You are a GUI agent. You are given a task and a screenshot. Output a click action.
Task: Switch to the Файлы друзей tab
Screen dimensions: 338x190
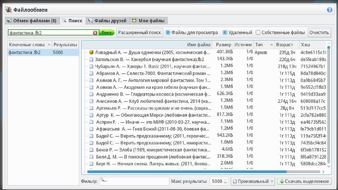pyautogui.click(x=107, y=20)
